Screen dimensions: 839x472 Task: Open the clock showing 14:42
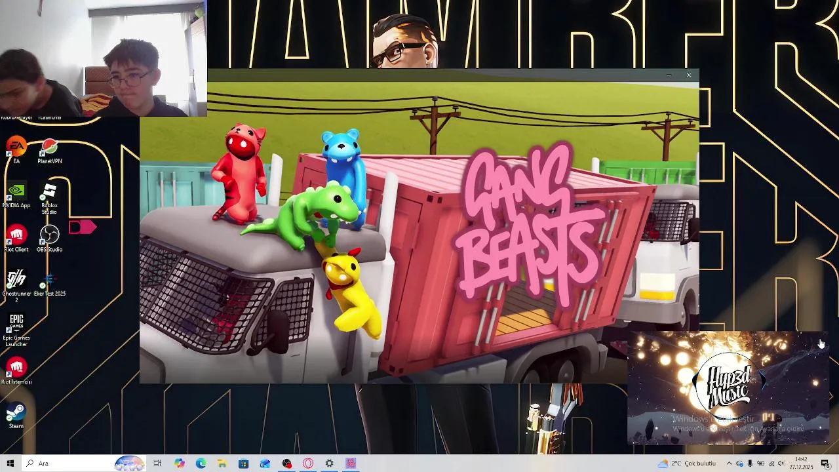tap(802, 463)
